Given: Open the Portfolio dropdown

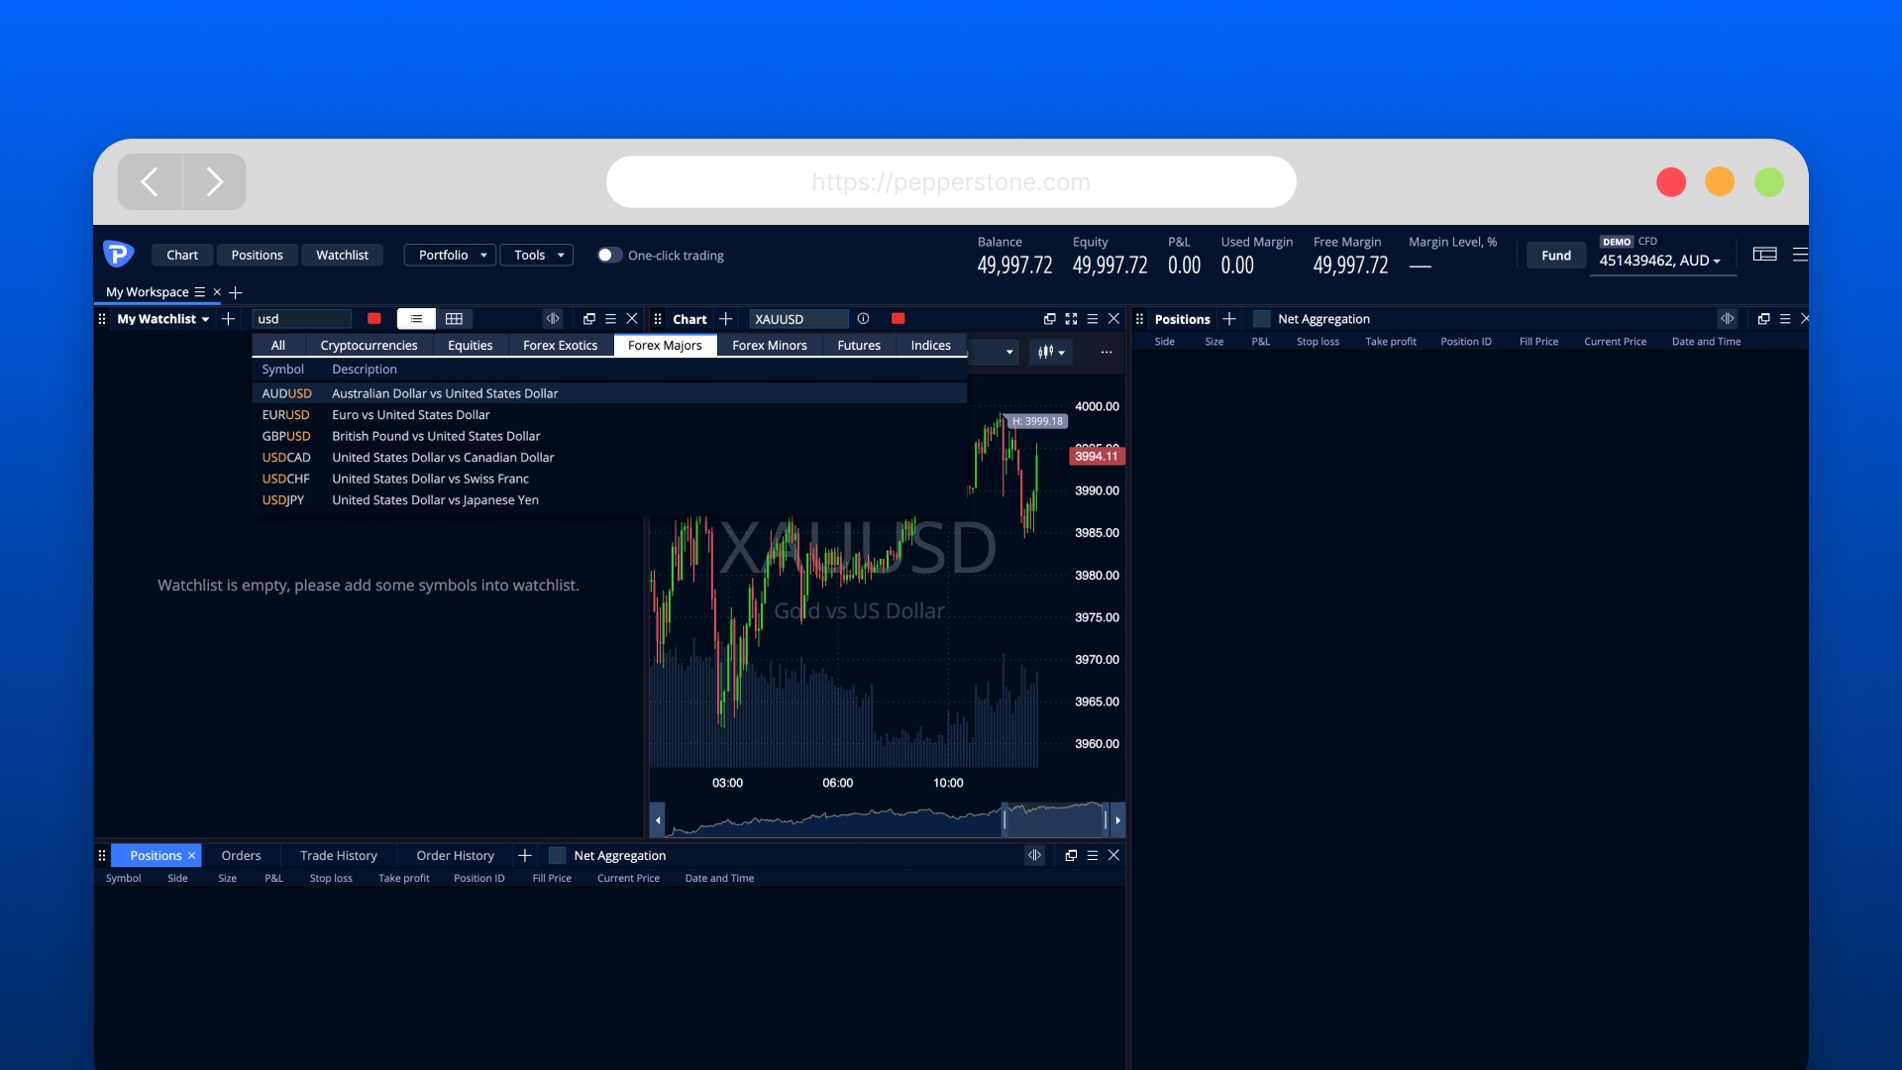Looking at the screenshot, I should (451, 256).
